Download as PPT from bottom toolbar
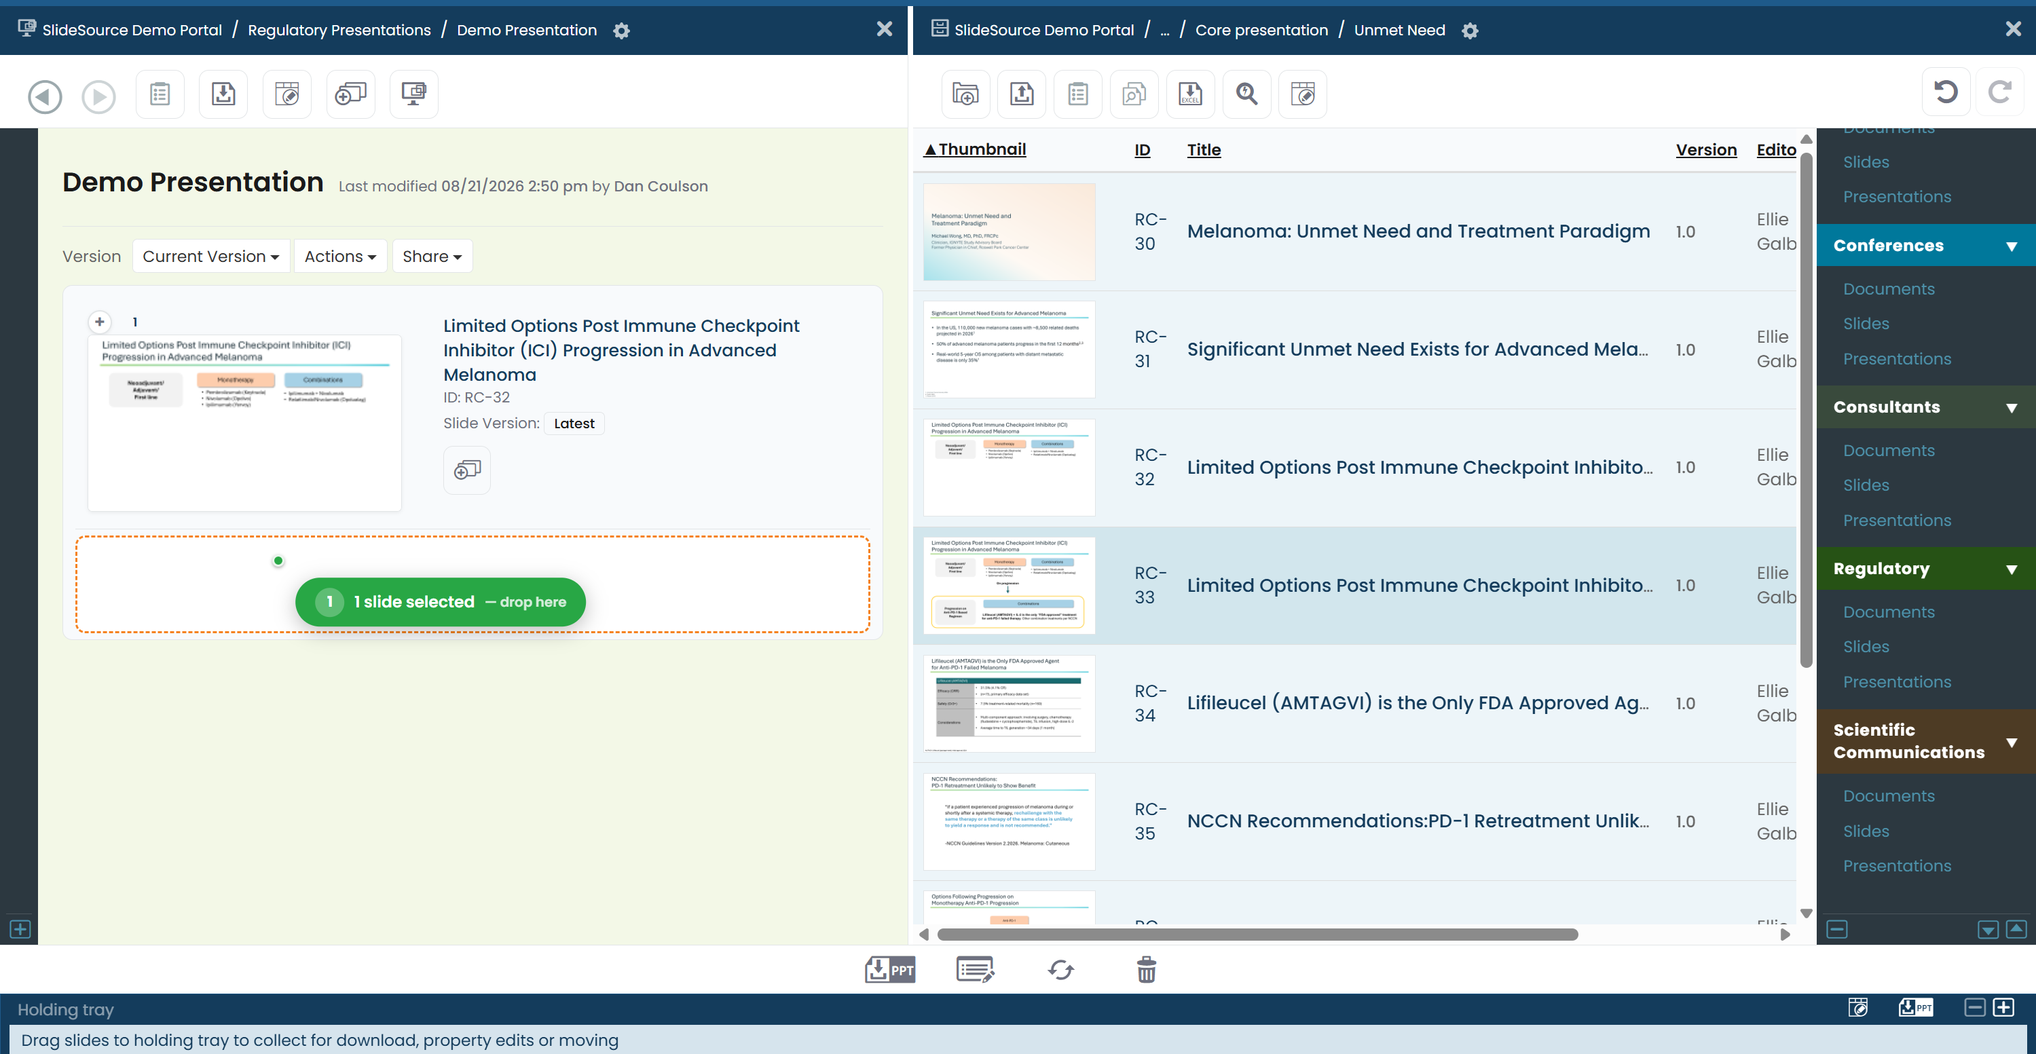Image resolution: width=2036 pixels, height=1054 pixels. coord(890,969)
